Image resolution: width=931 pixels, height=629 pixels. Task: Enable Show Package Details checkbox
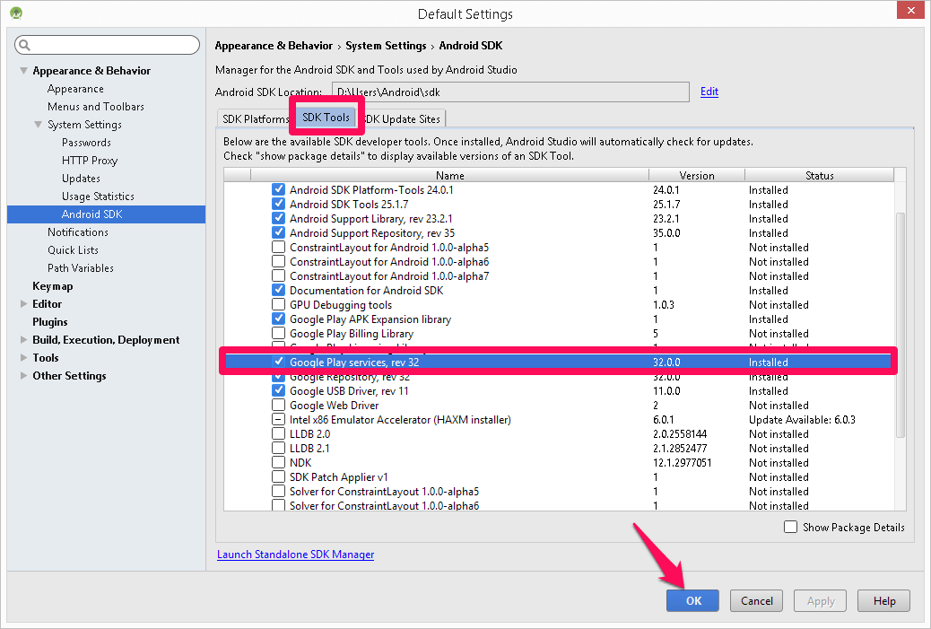(790, 527)
